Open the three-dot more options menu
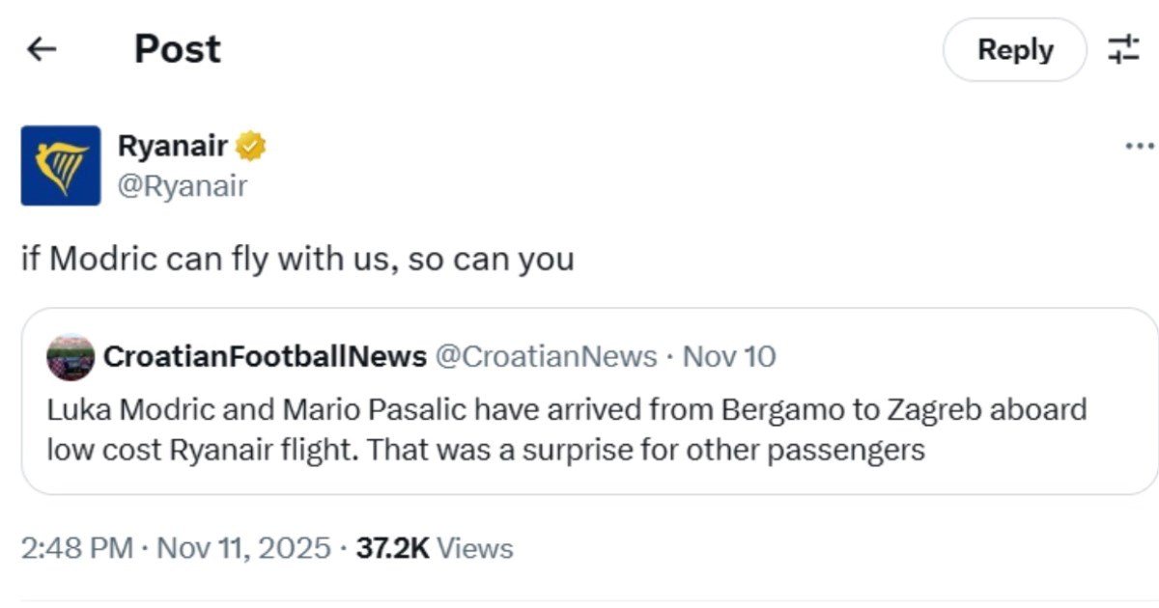This screenshot has width=1159, height=608. 1140,147
